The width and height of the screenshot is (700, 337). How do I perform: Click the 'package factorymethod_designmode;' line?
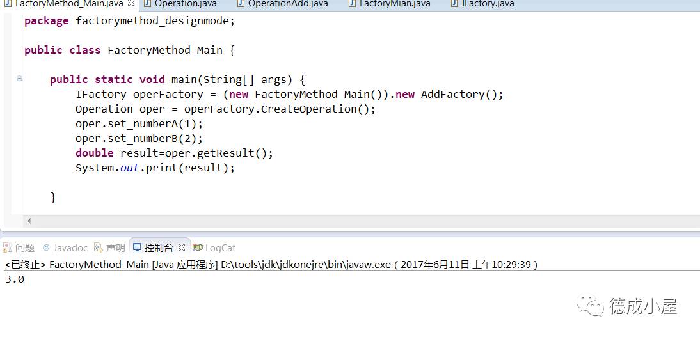[x=129, y=21]
